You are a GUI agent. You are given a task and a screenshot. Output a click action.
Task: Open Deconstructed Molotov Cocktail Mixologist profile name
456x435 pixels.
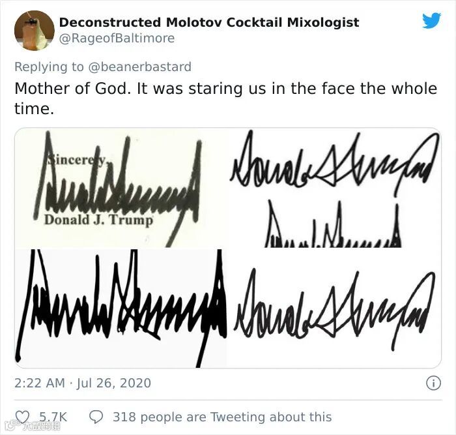(x=208, y=22)
